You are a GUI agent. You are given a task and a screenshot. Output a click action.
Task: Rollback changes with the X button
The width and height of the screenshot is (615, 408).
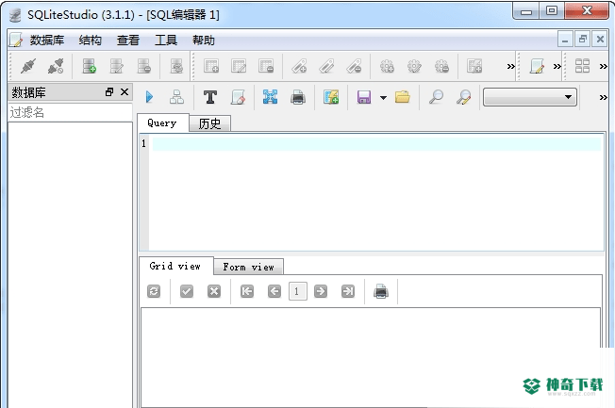point(214,291)
